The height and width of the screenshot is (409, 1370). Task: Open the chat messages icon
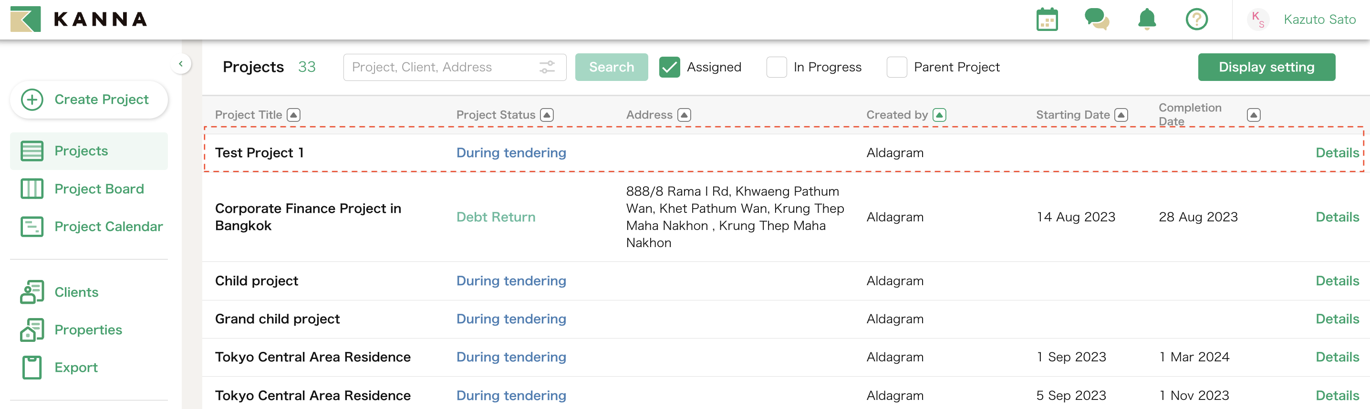coord(1096,20)
